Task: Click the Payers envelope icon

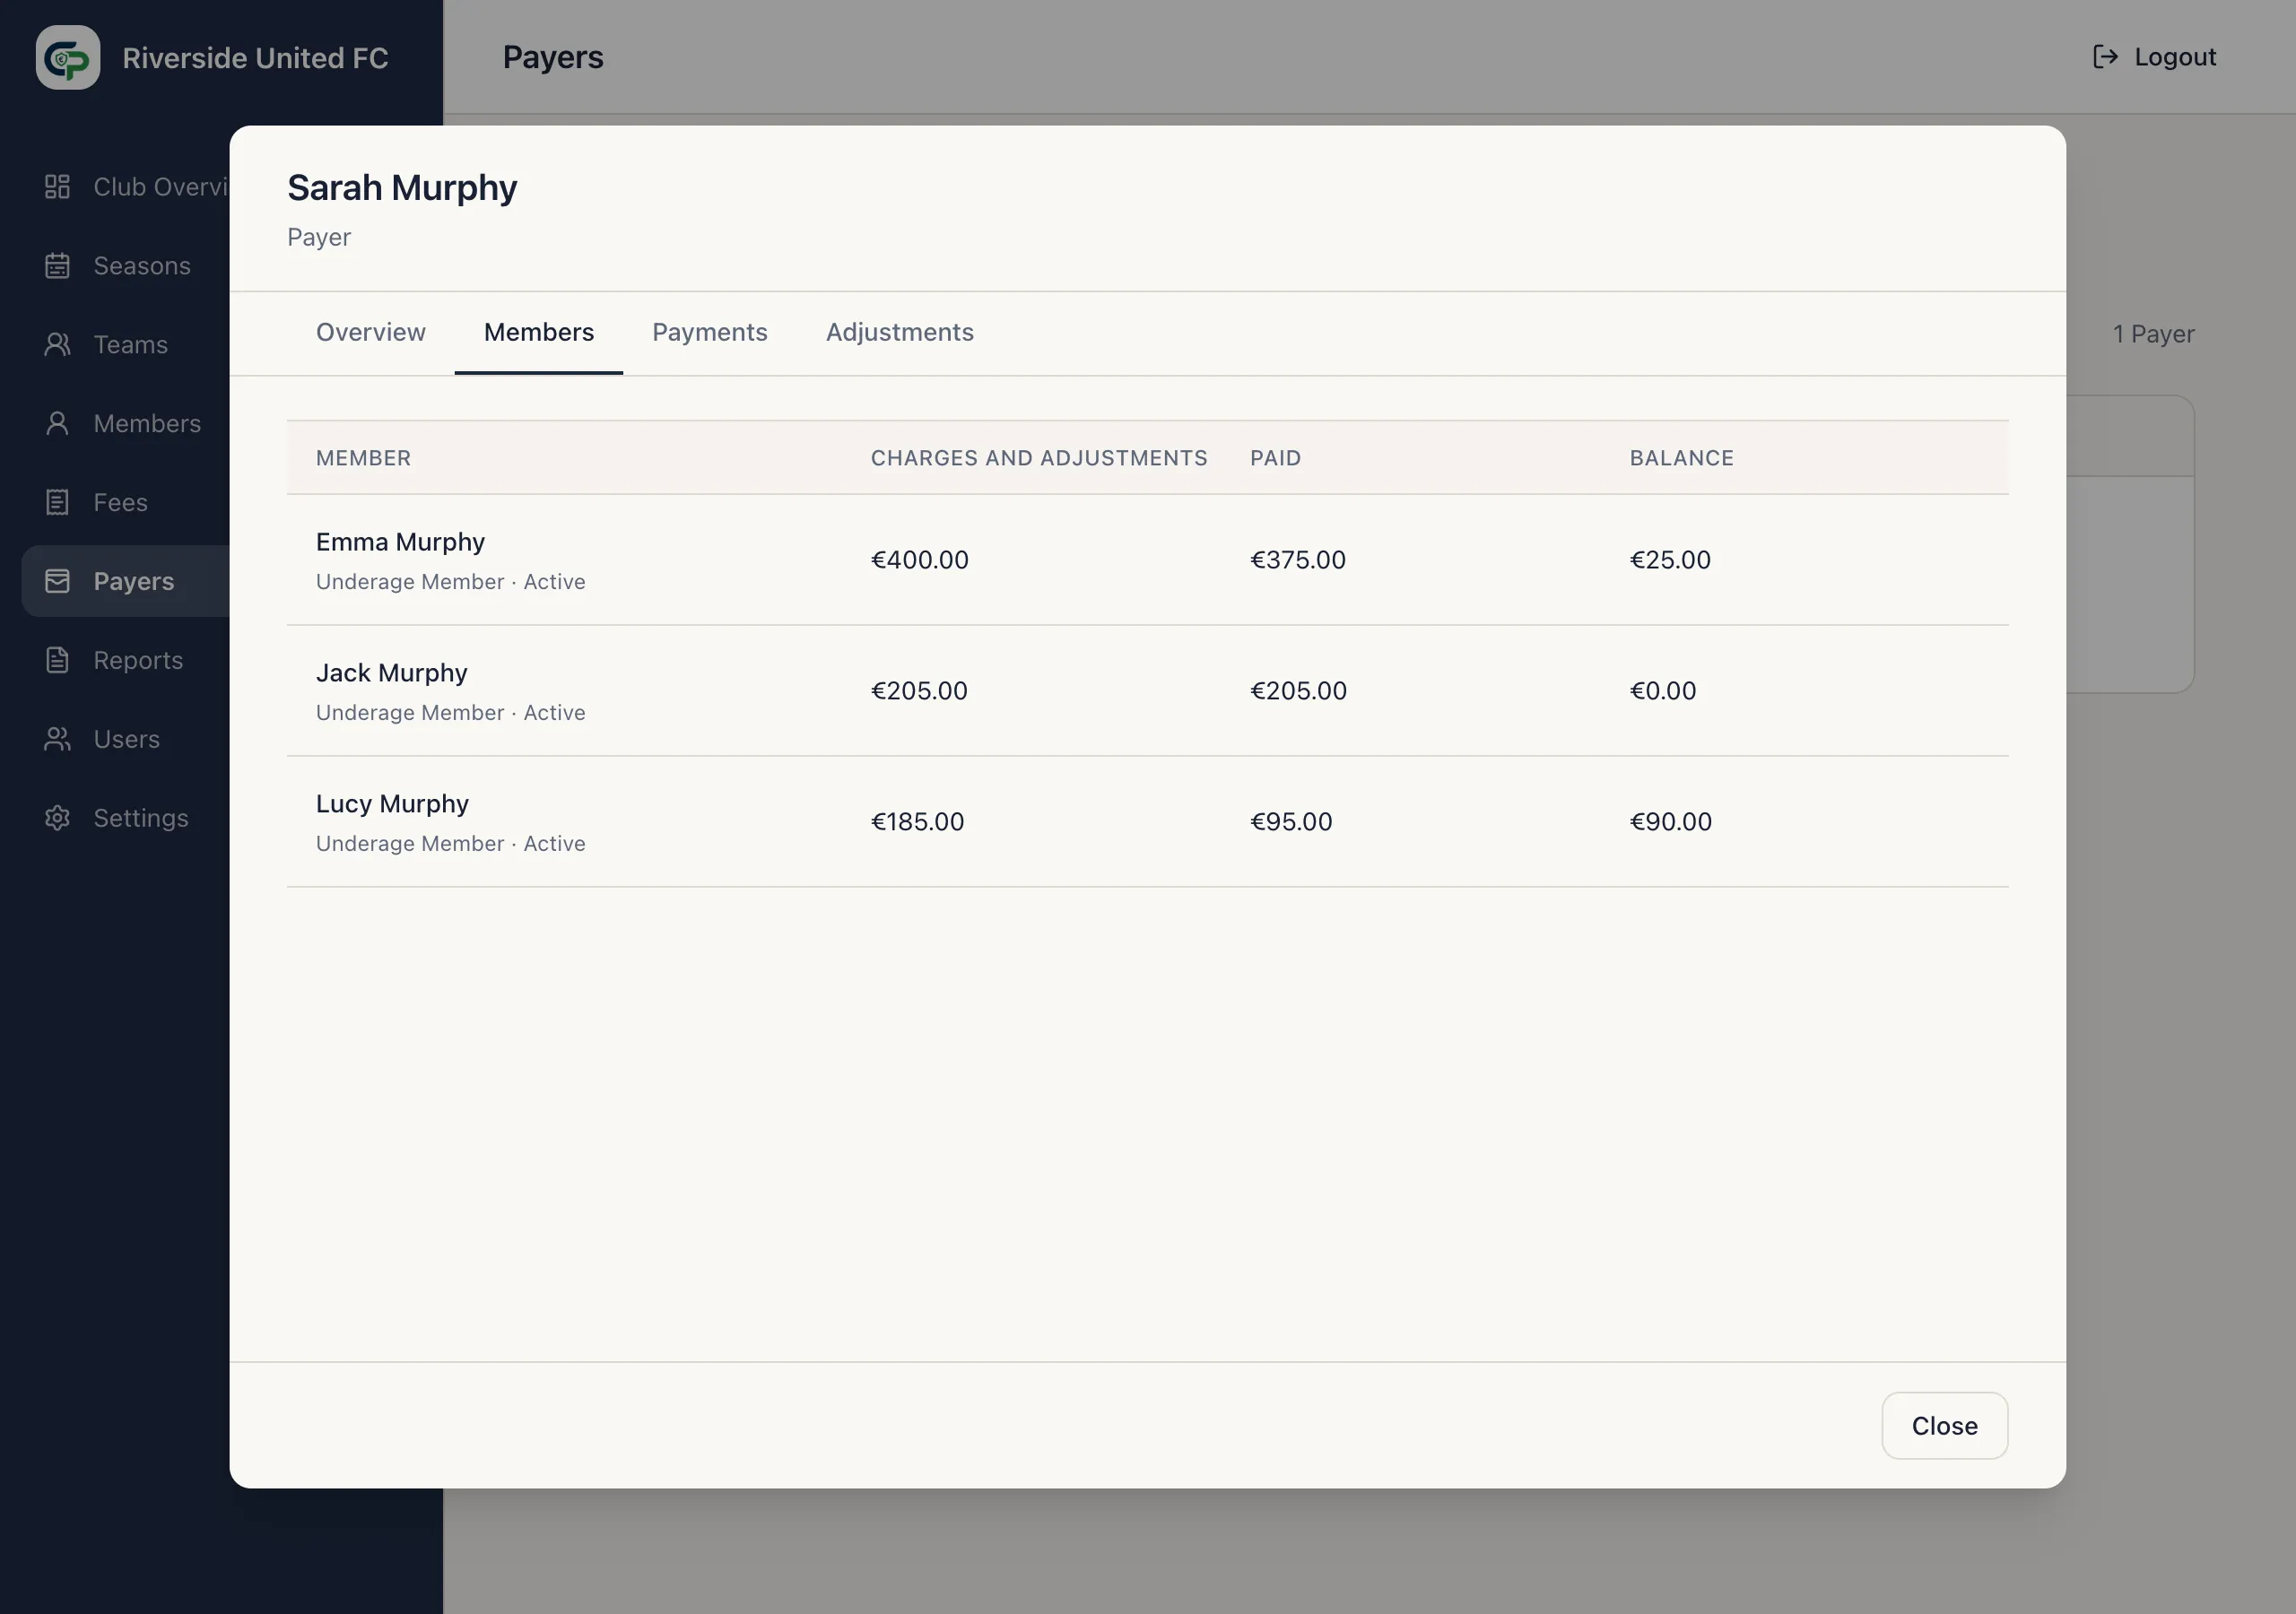Action: (x=57, y=582)
